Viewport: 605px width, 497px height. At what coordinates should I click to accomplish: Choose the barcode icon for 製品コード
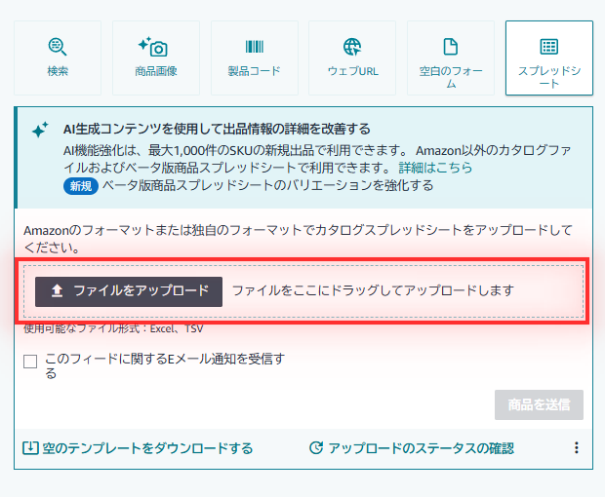tap(255, 47)
